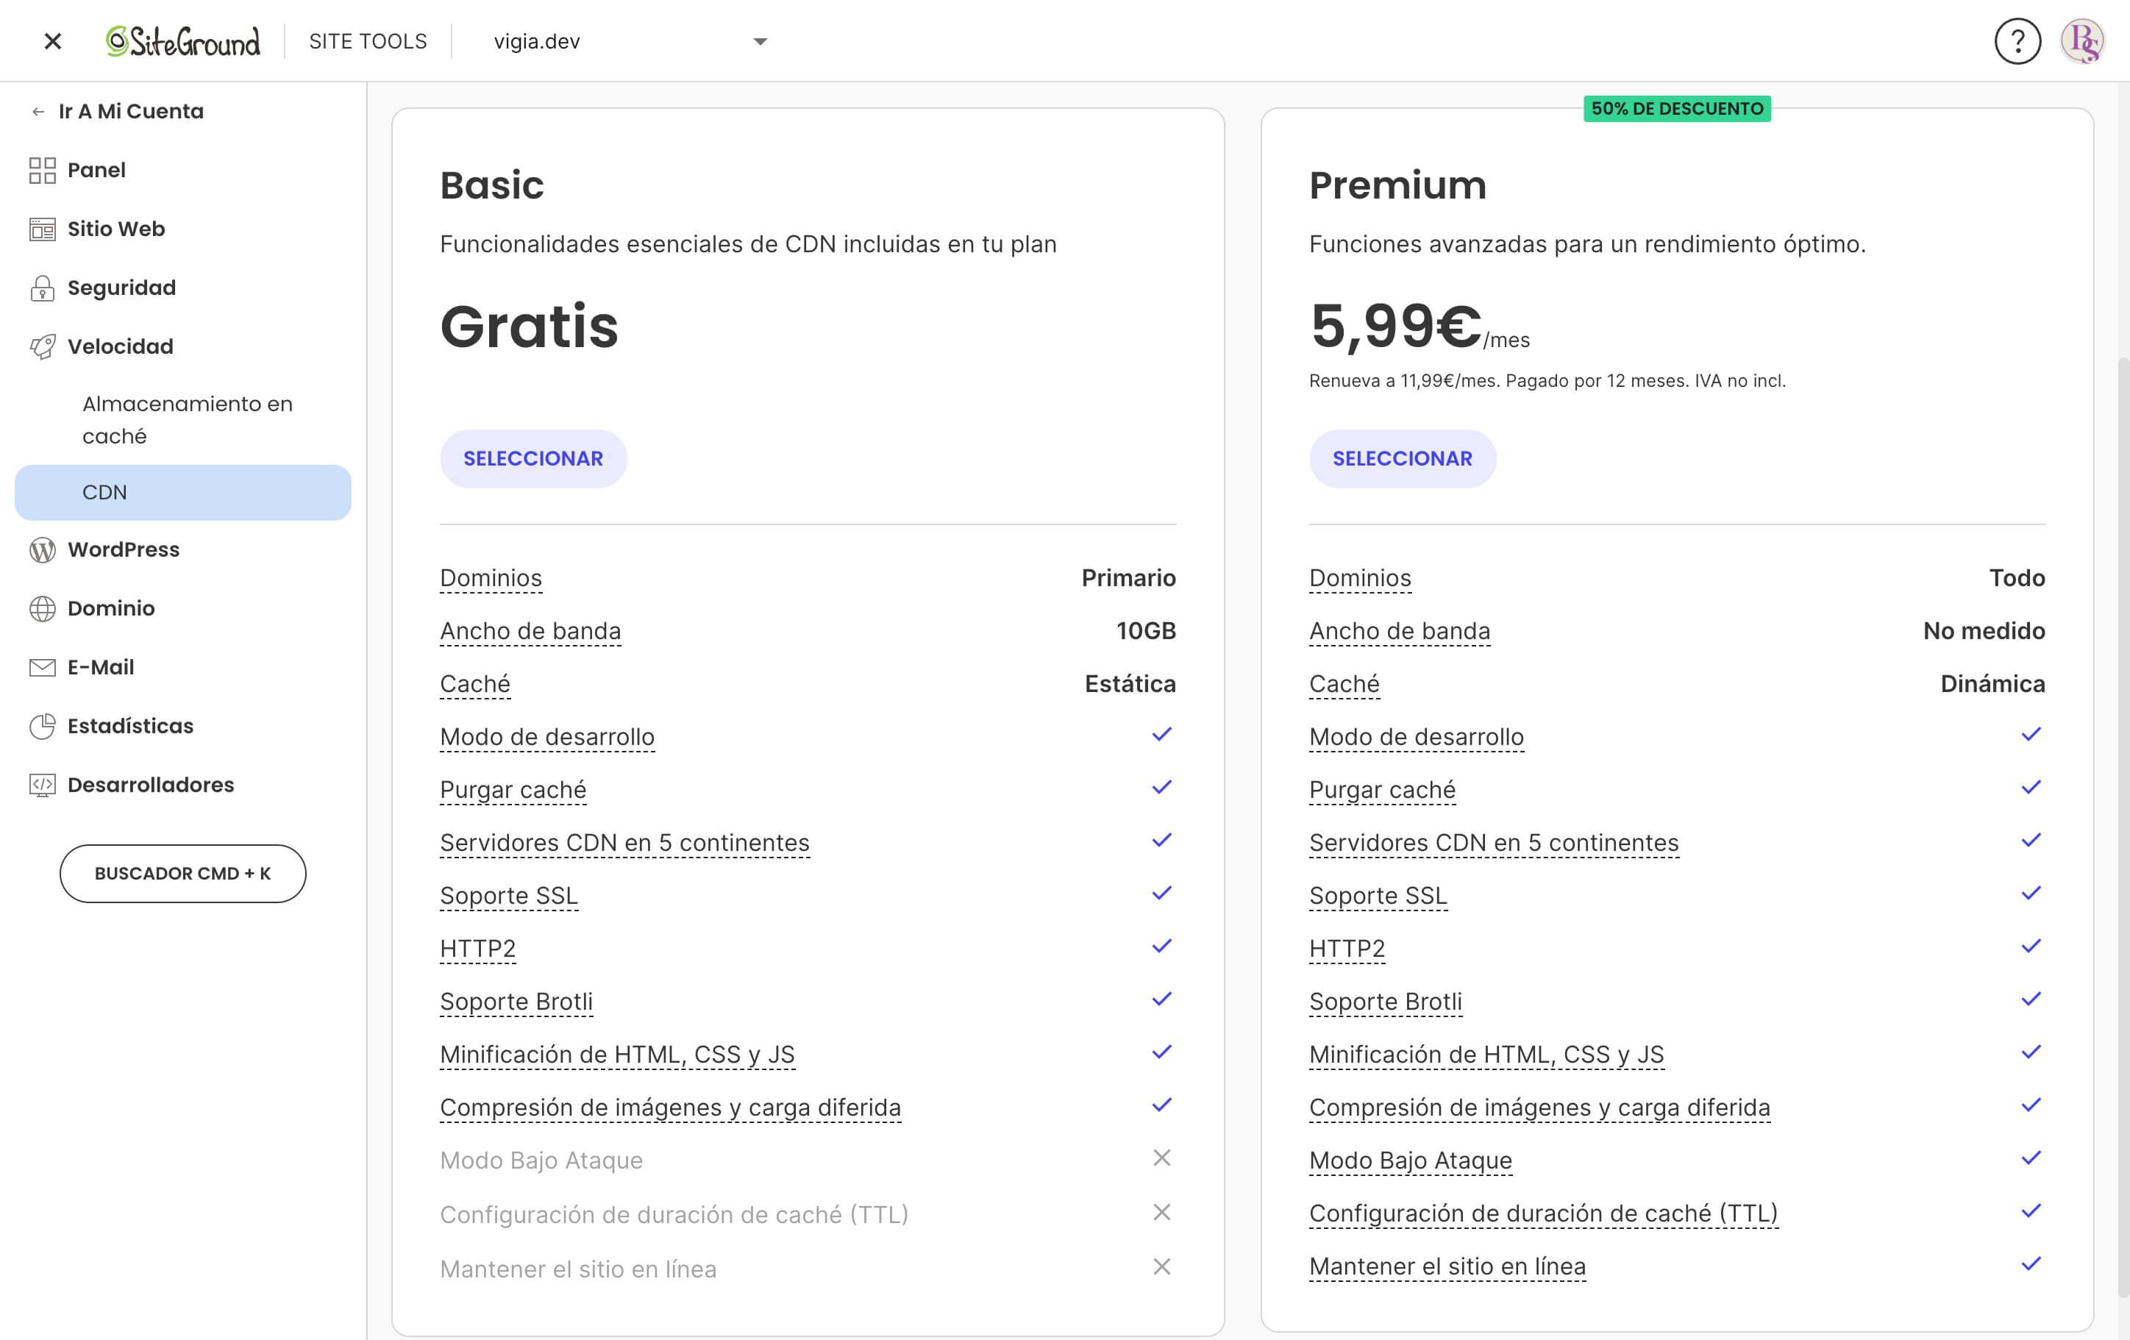
Task: Click SELECCIONAR for the Basic plan
Action: point(533,458)
